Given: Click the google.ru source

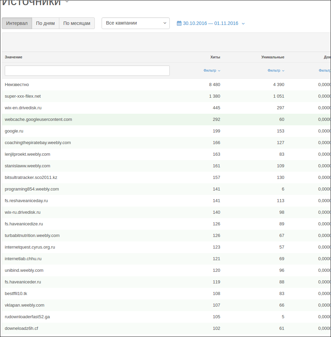Looking at the screenshot, I should click(x=14, y=131).
